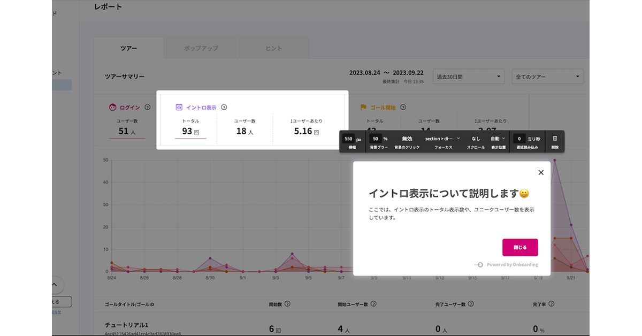Click the help icon next to ゴール開始
The width and height of the screenshot is (642, 336).
pos(403,108)
